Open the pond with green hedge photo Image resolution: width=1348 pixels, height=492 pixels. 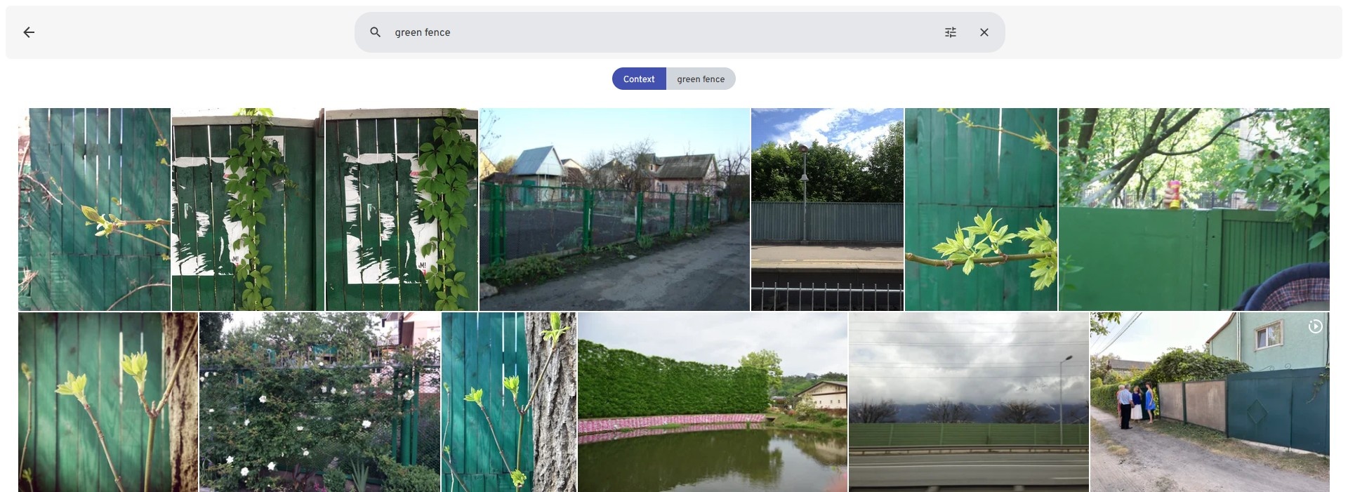pos(712,402)
